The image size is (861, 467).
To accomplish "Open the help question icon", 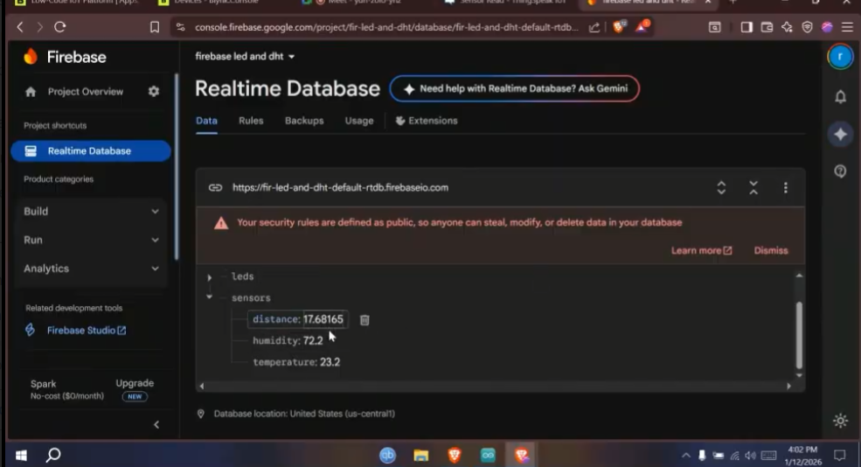I will pos(840,171).
